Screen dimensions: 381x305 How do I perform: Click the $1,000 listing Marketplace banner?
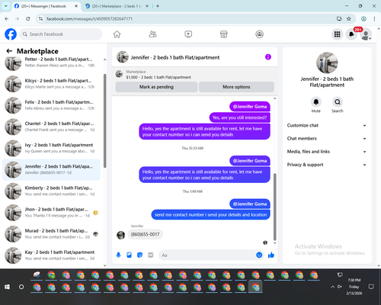tap(194, 75)
